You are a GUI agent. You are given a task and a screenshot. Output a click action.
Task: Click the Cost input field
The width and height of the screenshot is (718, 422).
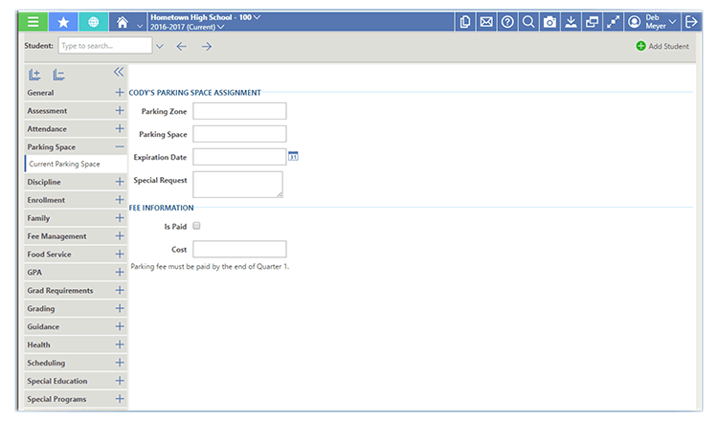[x=239, y=249]
